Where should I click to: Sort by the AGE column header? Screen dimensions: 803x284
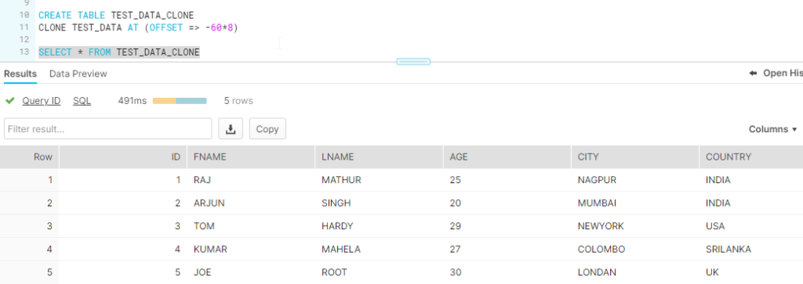pyautogui.click(x=507, y=156)
